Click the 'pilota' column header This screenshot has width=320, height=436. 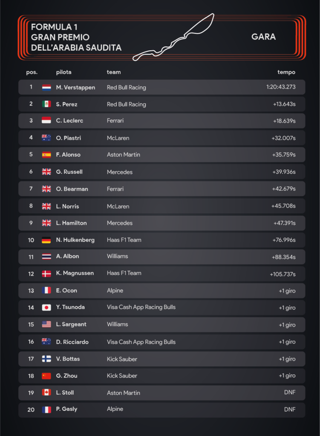pos(64,72)
